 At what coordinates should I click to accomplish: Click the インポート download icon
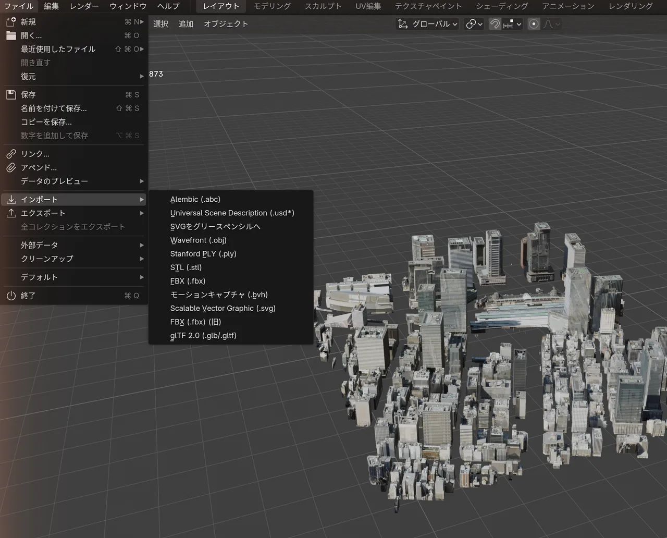click(x=11, y=199)
